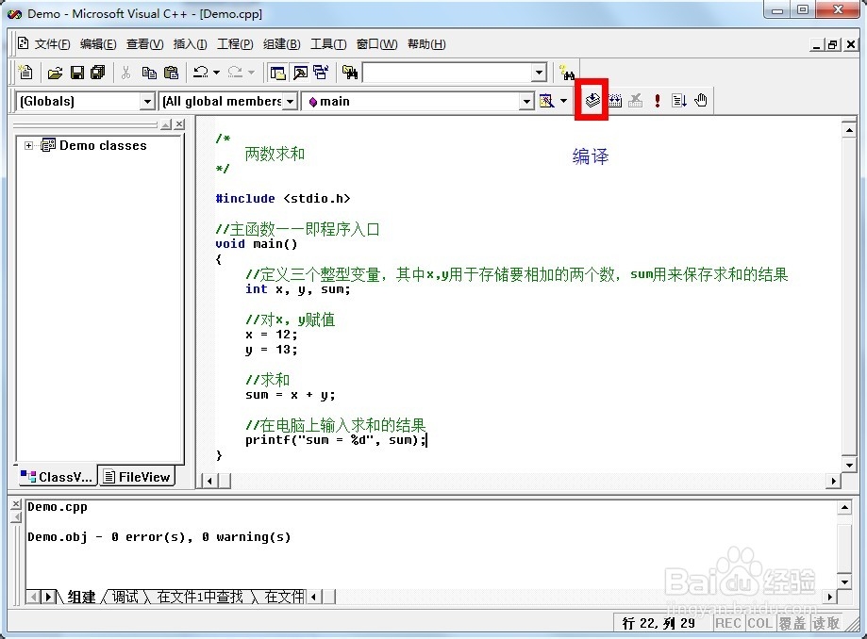Open the 插入(I) menu
The width and height of the screenshot is (867, 639).
[190, 43]
